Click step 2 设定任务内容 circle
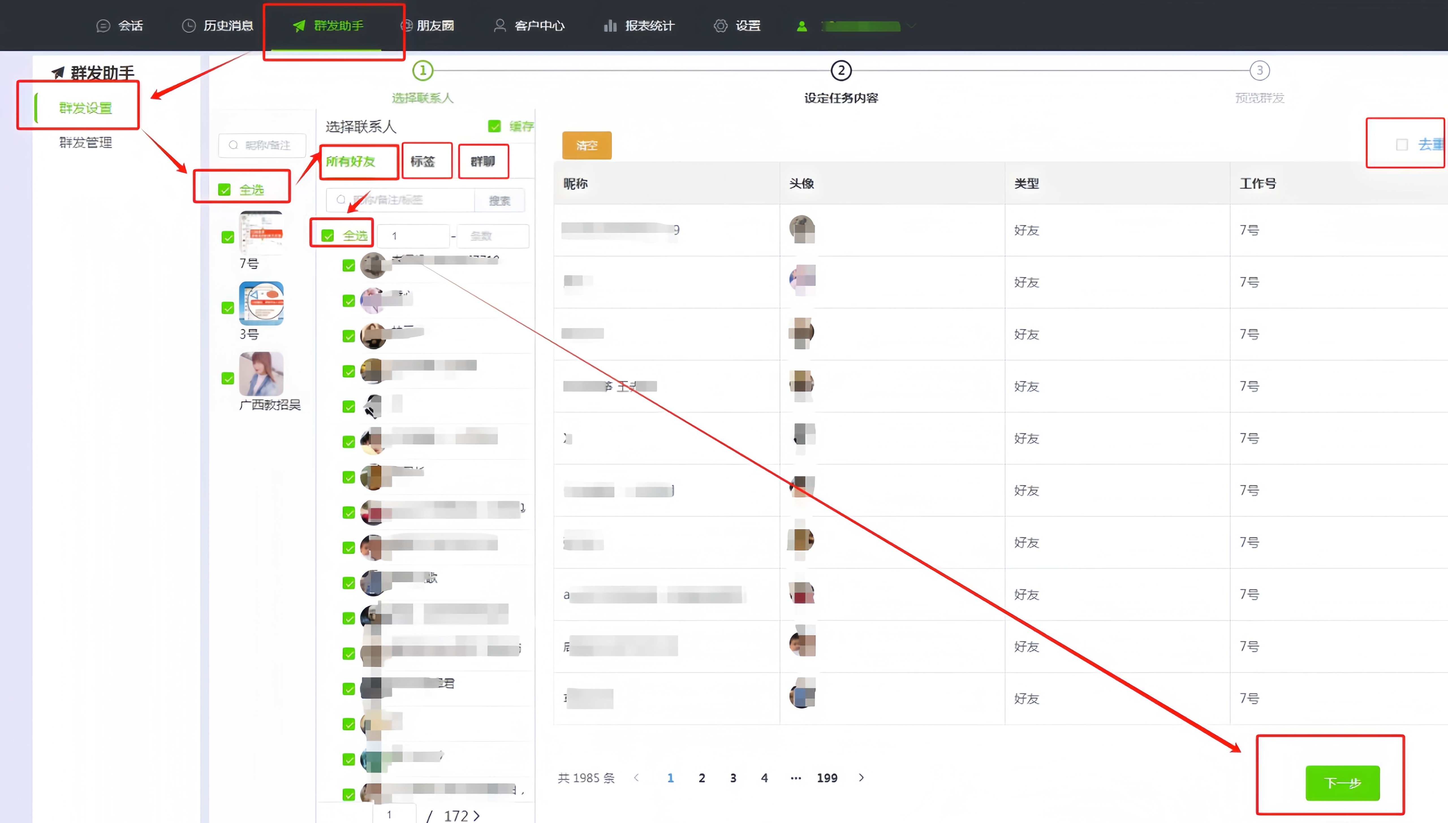This screenshot has width=1448, height=823. [x=841, y=71]
